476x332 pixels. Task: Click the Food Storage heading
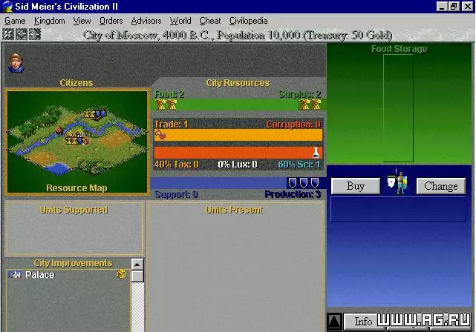[400, 48]
